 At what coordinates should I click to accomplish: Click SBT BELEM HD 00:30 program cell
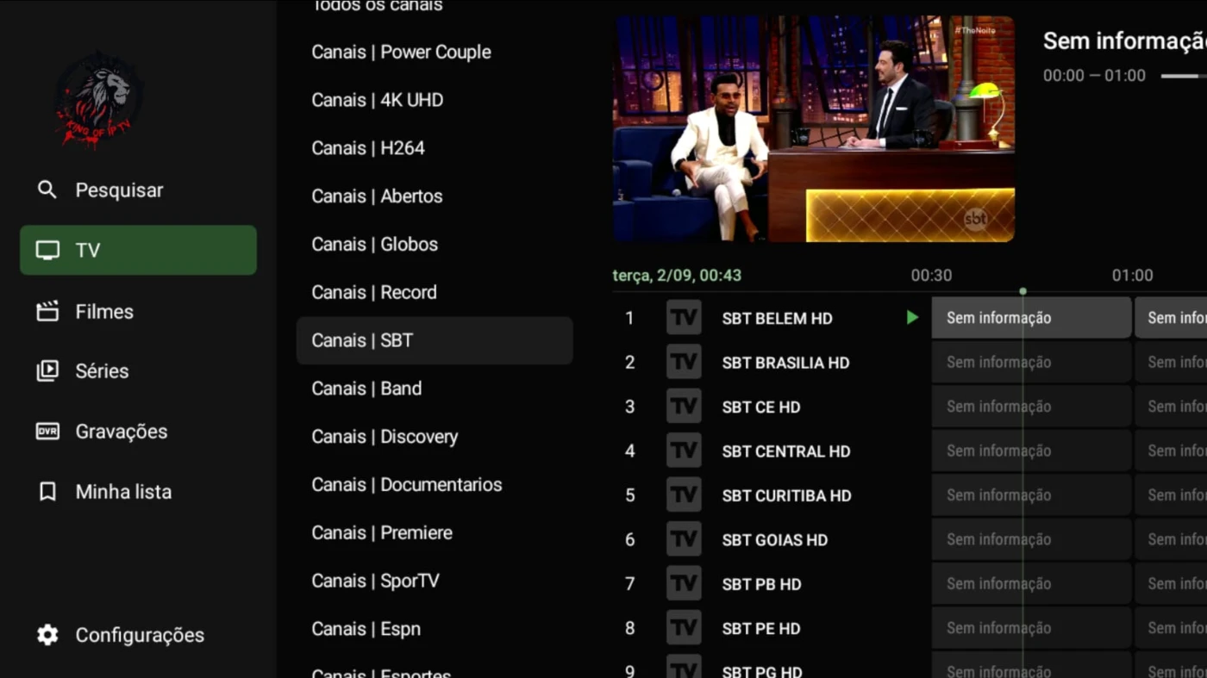(1031, 318)
